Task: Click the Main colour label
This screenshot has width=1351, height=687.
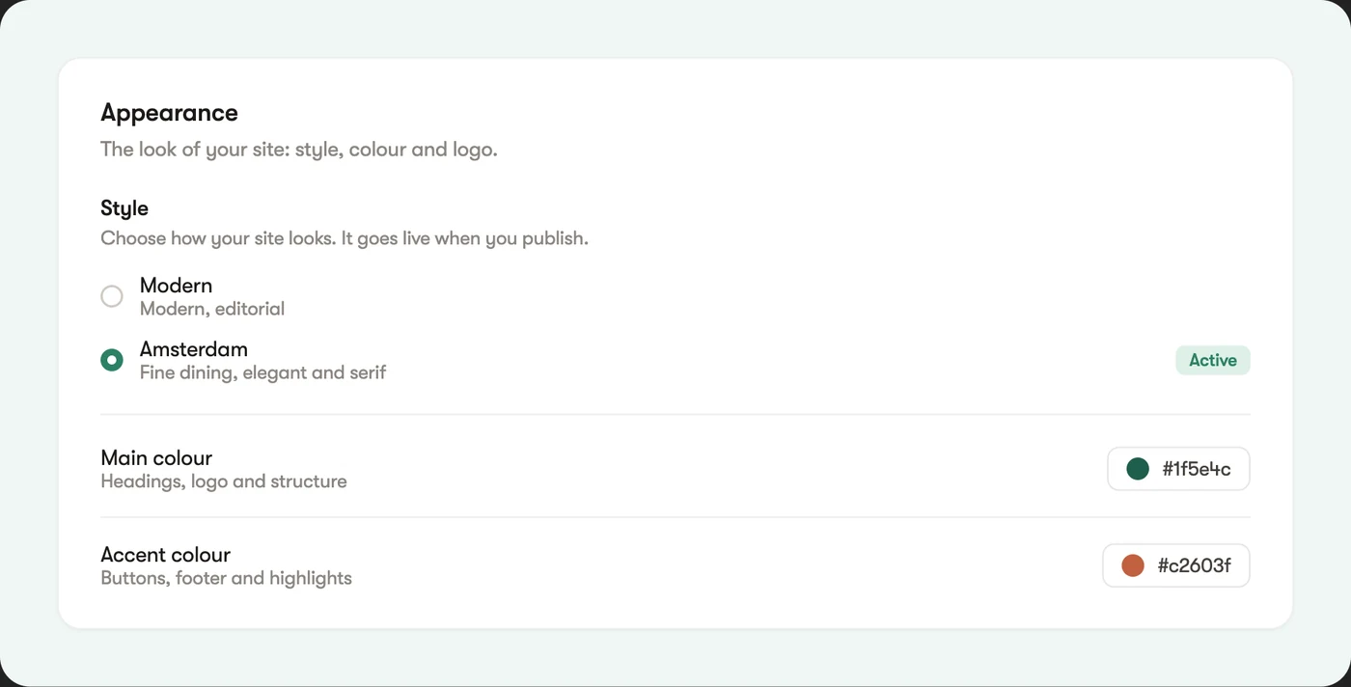Action: tap(156, 458)
